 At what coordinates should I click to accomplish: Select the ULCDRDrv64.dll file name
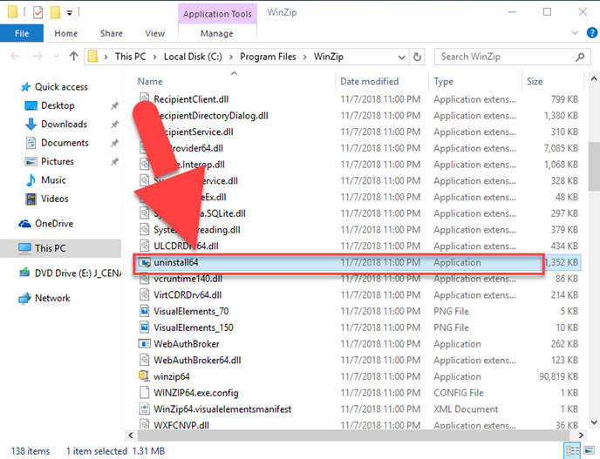coord(186,246)
